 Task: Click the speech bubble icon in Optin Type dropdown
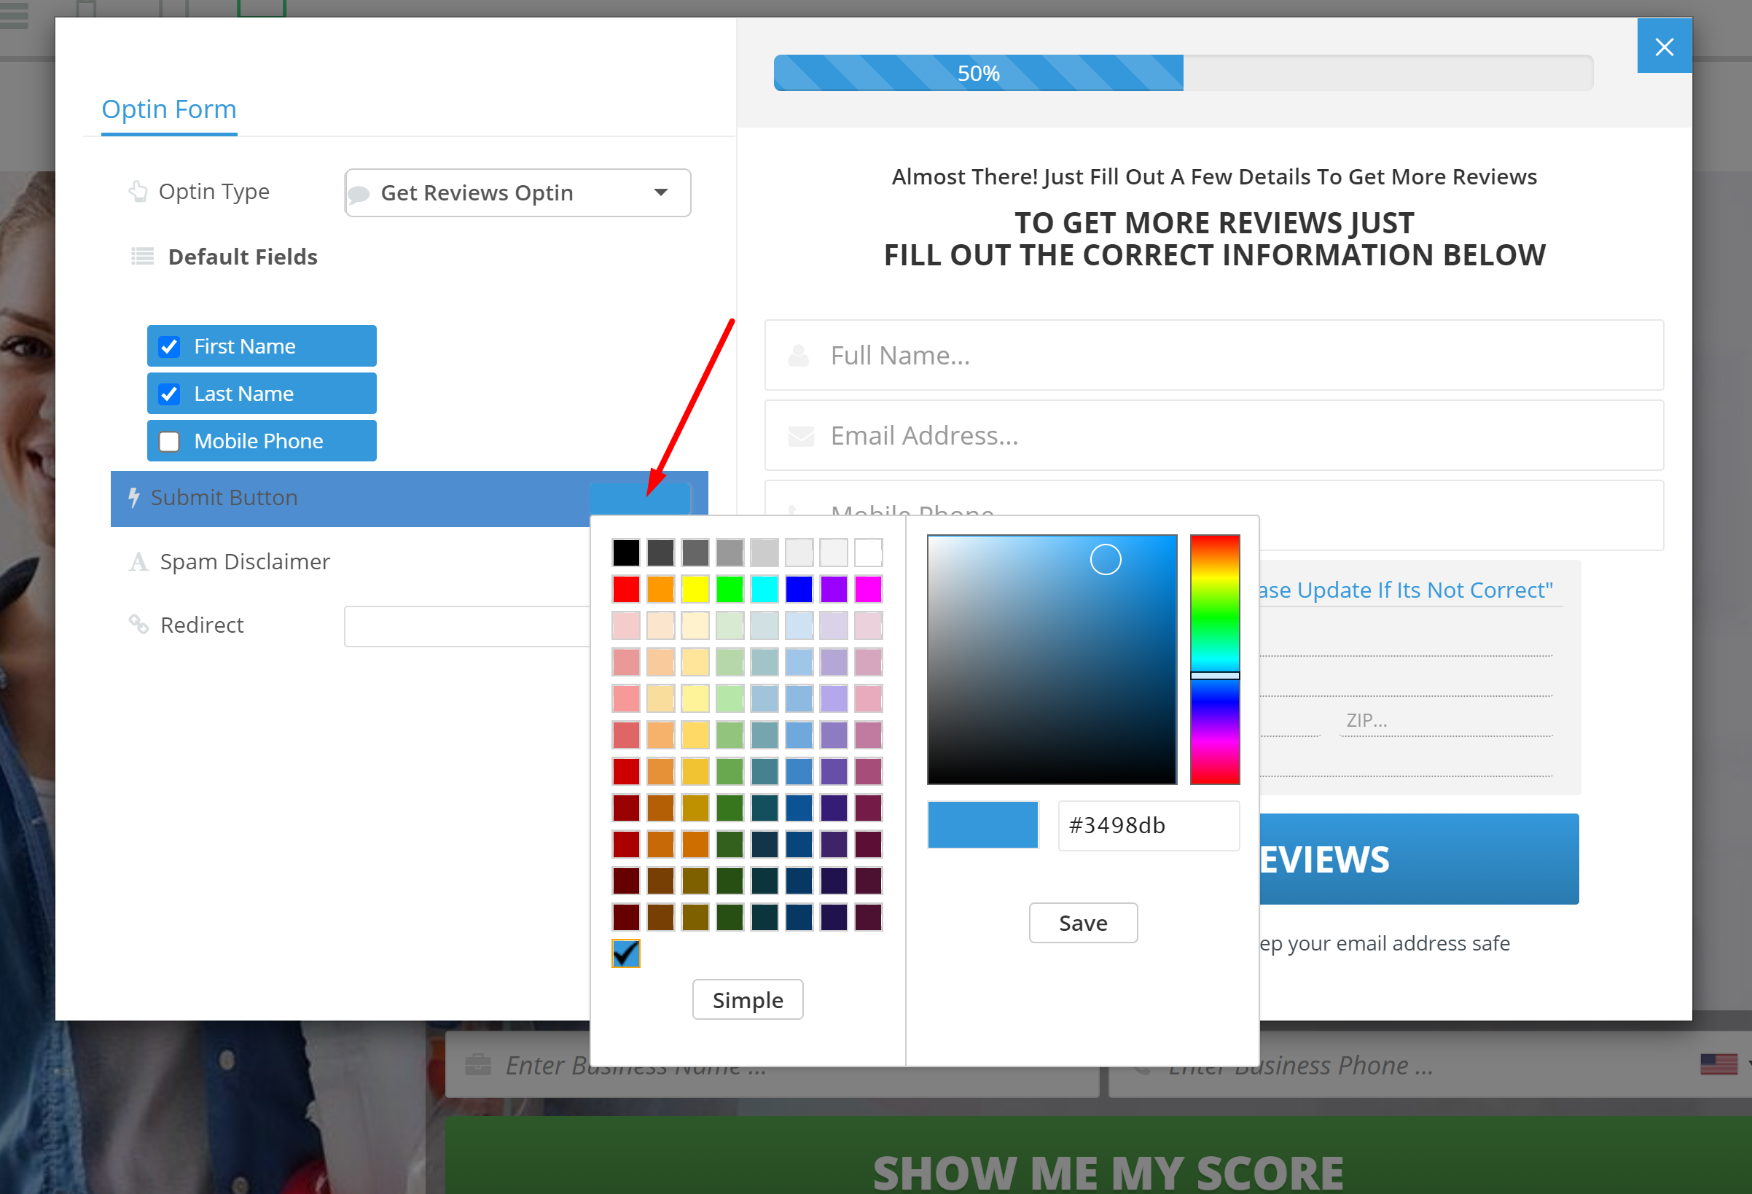click(359, 194)
